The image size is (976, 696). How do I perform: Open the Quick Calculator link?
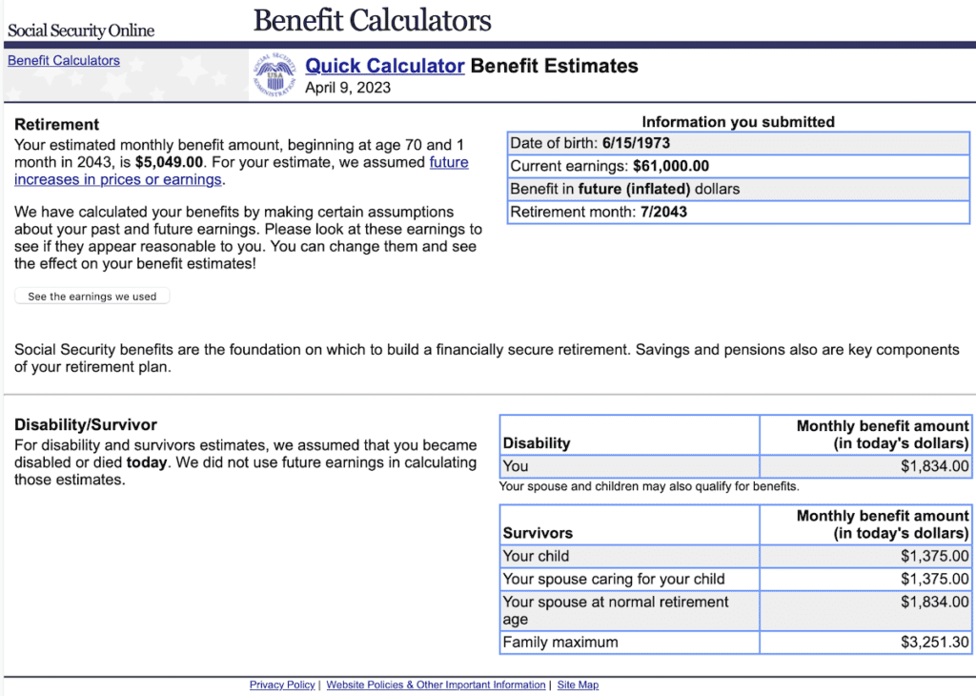point(385,65)
